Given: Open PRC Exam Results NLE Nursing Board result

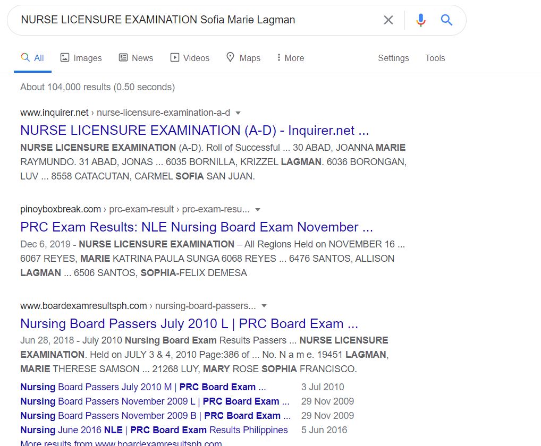Looking at the screenshot, I should [x=197, y=227].
